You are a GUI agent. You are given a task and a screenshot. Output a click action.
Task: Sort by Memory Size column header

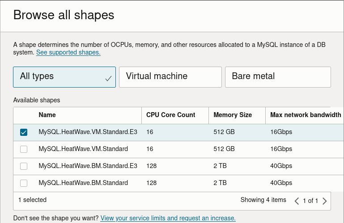(x=233, y=115)
